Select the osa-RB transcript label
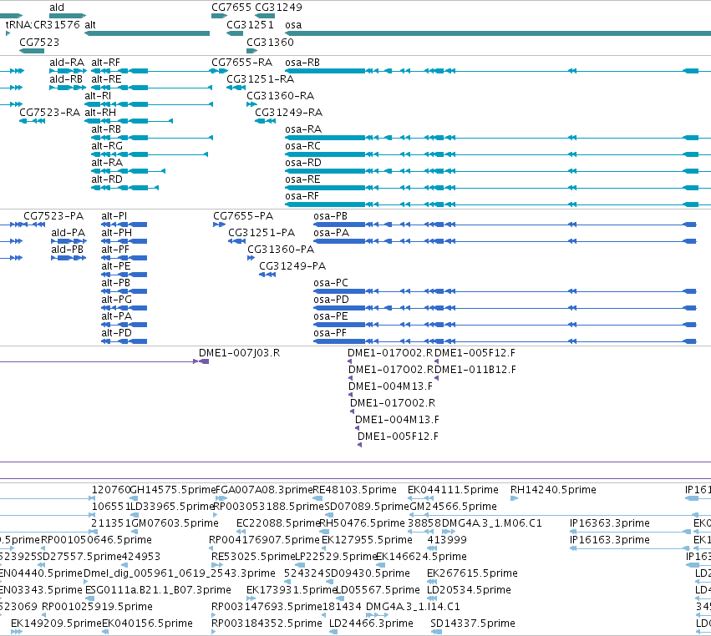This screenshot has width=711, height=636. coord(302,62)
